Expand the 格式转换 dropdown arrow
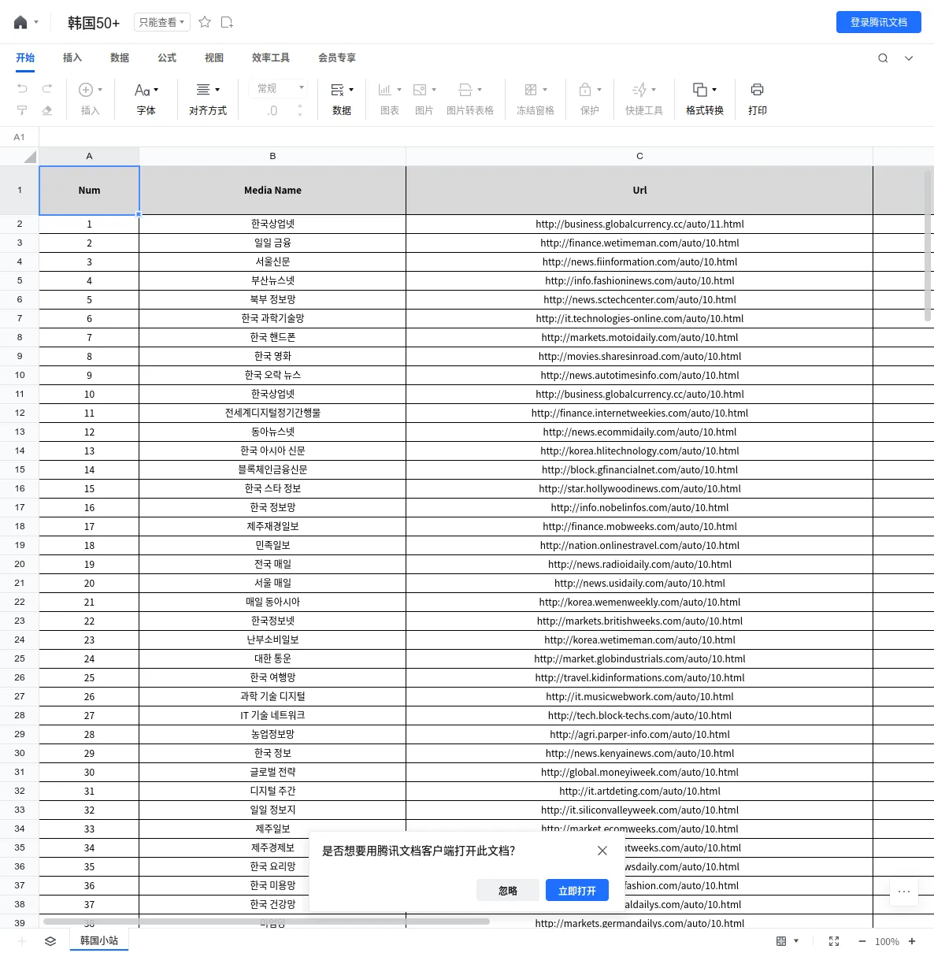934x953 pixels. (714, 90)
